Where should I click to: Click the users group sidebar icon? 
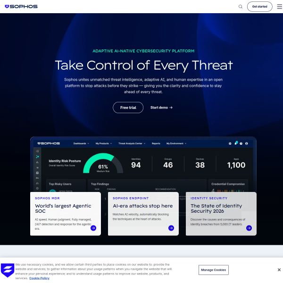[37, 183]
